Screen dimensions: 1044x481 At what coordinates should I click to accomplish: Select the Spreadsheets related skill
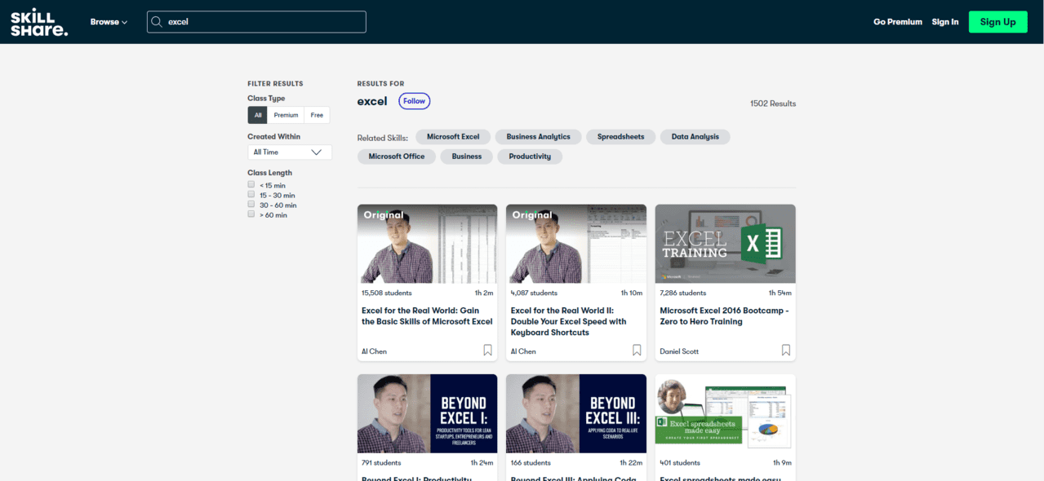620,137
